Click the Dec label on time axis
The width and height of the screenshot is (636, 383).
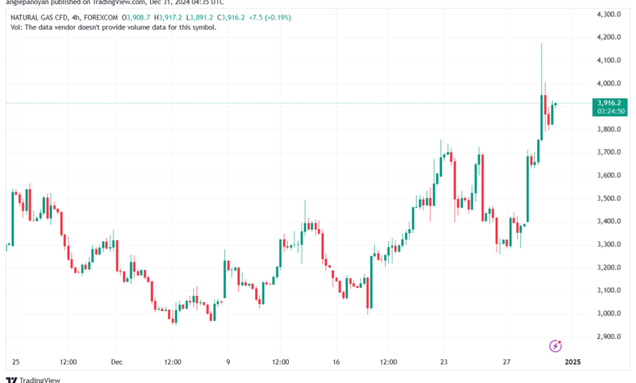click(117, 362)
